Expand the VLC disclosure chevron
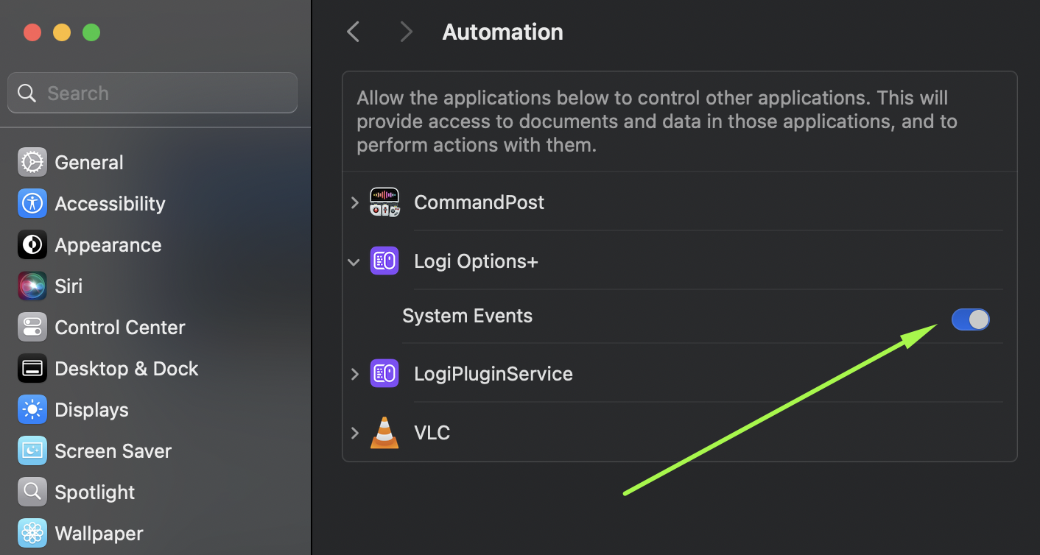Image resolution: width=1040 pixels, height=555 pixels. (355, 433)
